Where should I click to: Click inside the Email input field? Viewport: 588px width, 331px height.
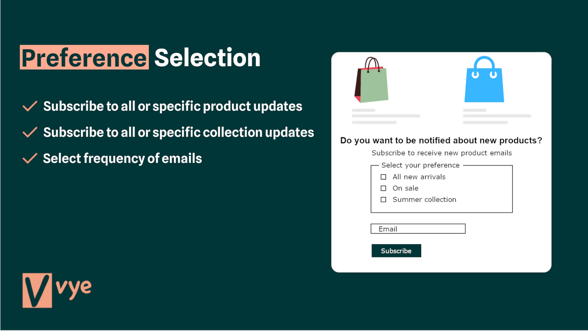417,228
